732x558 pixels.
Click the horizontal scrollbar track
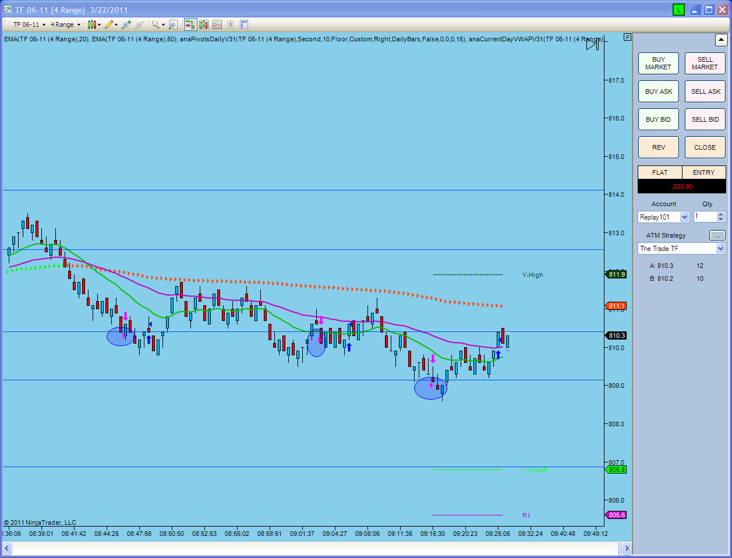point(314,549)
